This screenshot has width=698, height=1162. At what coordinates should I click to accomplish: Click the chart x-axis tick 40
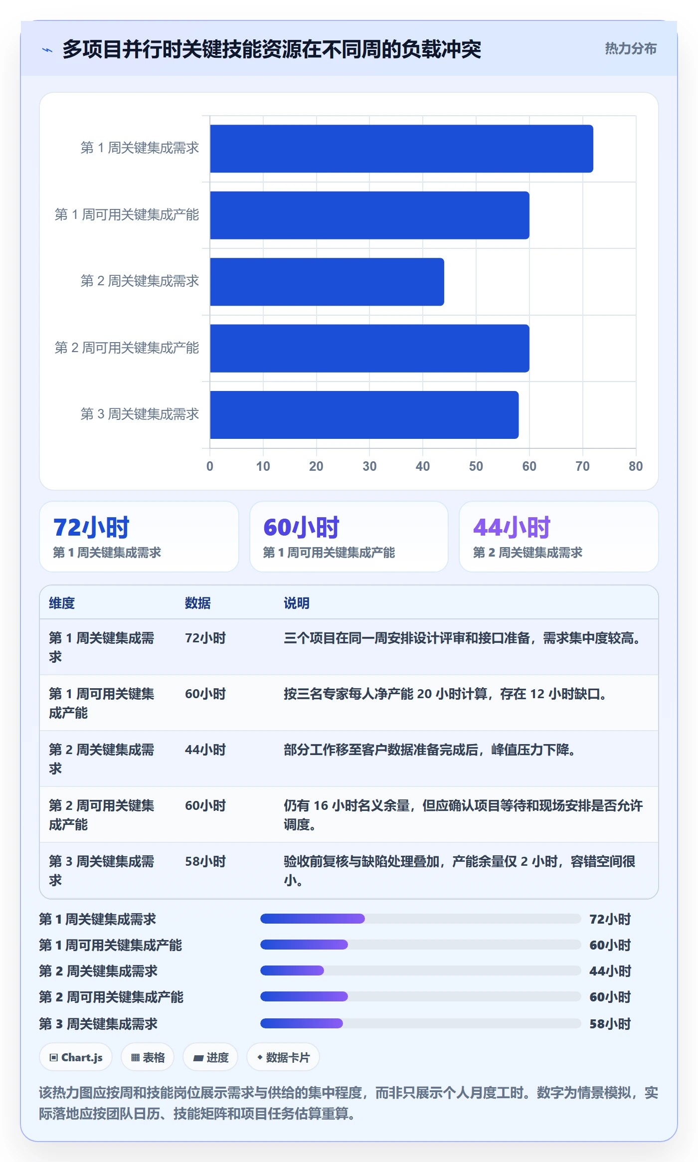tap(423, 466)
